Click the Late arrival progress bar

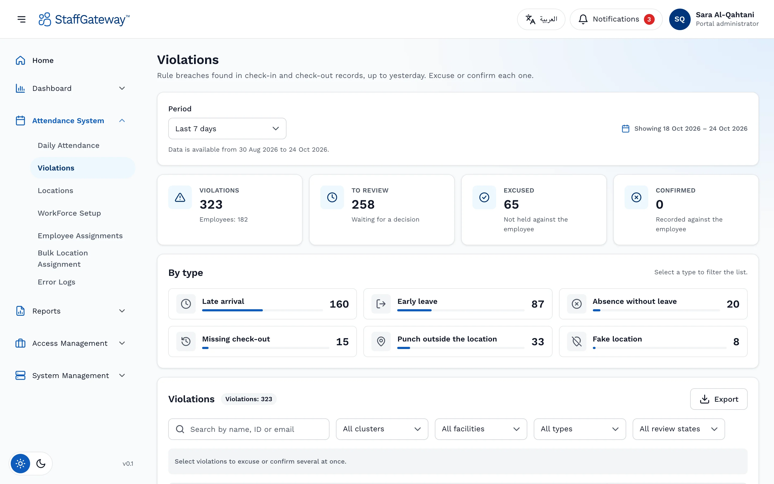tap(263, 310)
